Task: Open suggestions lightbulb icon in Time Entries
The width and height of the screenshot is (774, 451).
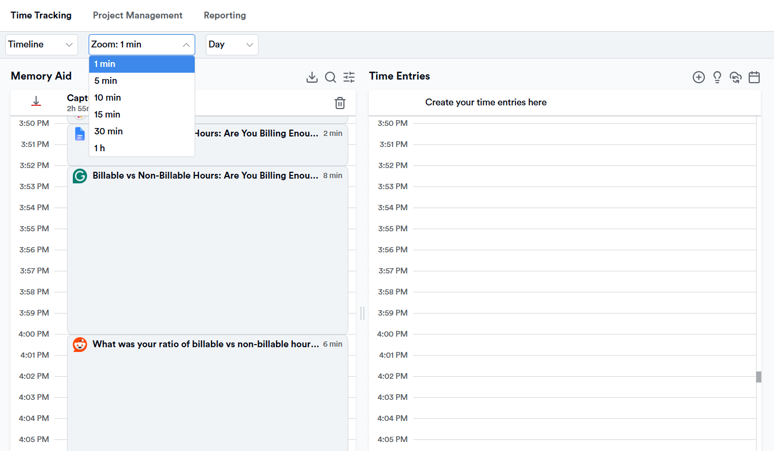Action: [x=717, y=77]
